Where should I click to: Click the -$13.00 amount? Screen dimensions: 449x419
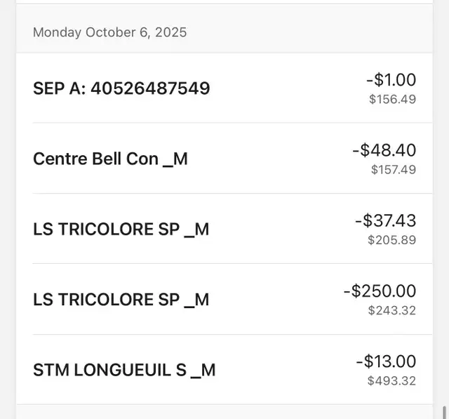pos(386,361)
